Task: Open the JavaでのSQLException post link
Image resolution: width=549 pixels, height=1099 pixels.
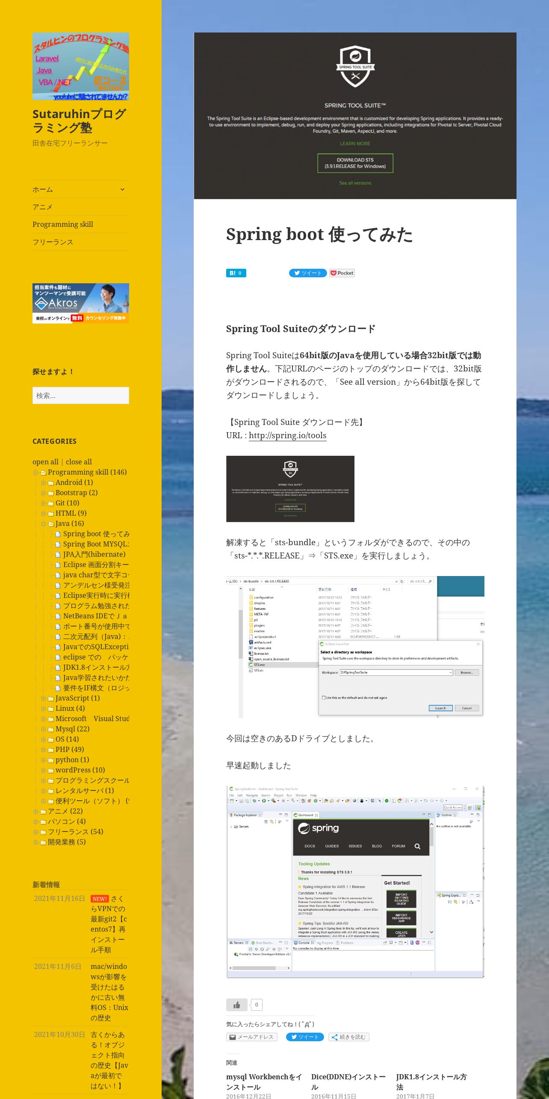Action: pos(96,647)
